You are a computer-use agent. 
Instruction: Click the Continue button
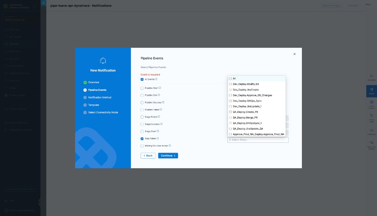click(x=168, y=155)
